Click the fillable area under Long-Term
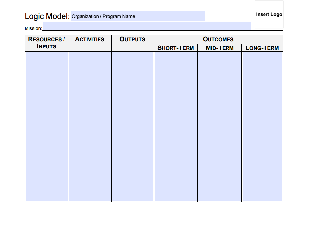 pos(262,127)
